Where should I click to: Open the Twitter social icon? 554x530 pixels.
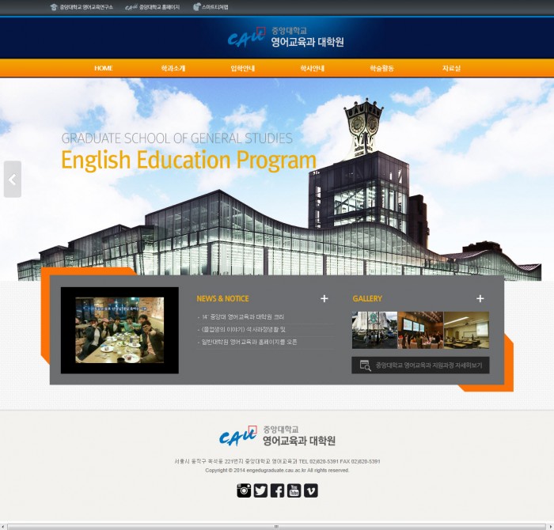coord(260,490)
